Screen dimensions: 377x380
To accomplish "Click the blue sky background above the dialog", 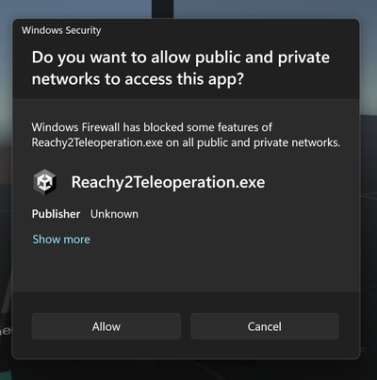I will pos(75,8).
